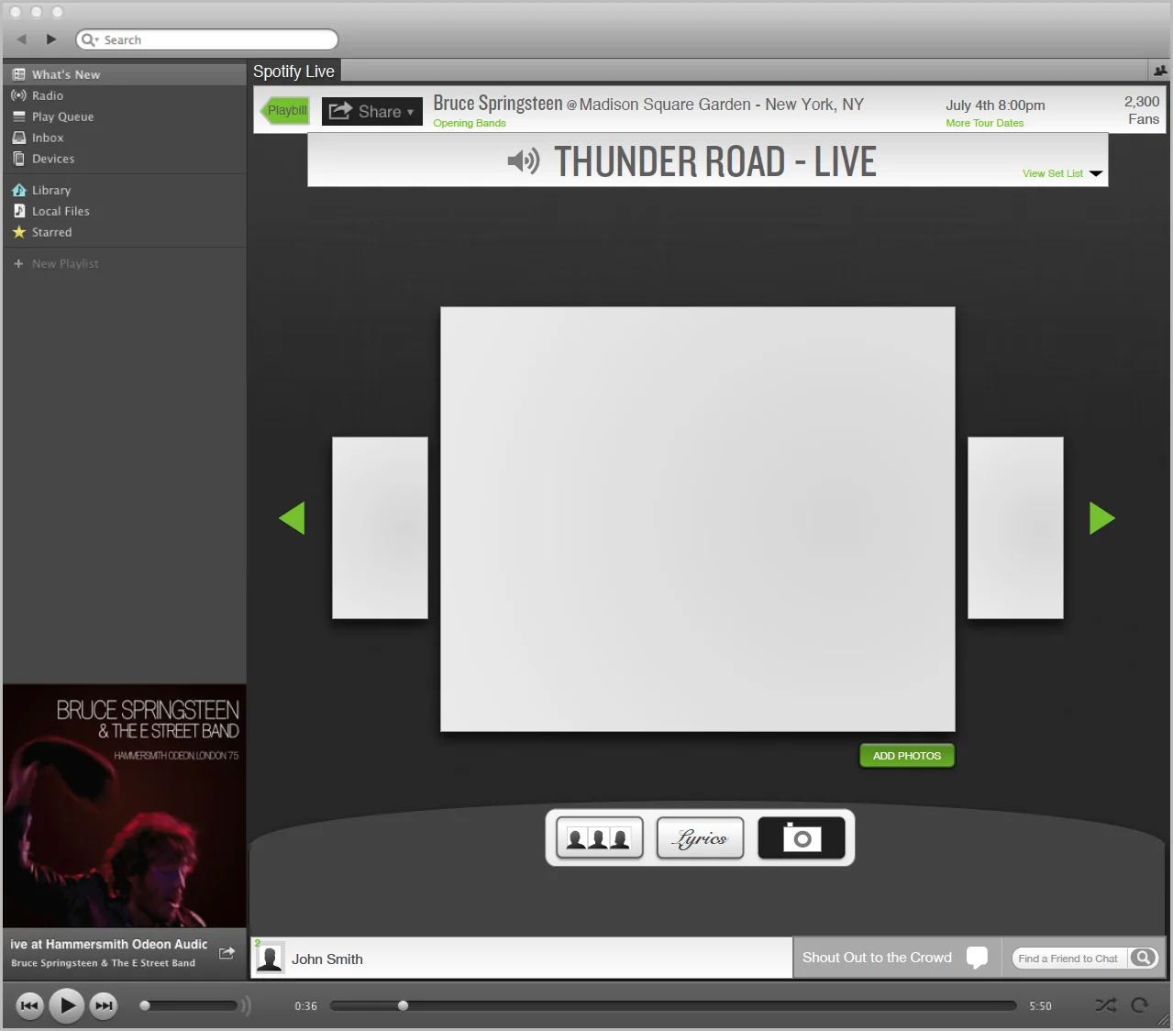Click the What's New icon
Screen dimensions: 1173x1031
(18, 74)
